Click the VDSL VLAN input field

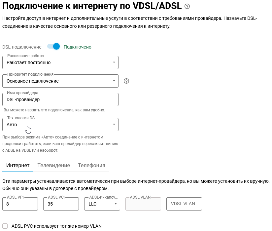tap(184, 204)
